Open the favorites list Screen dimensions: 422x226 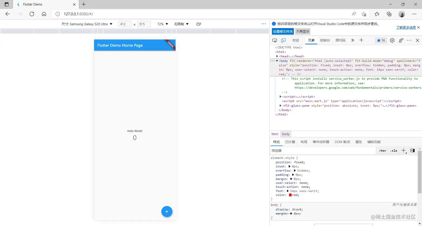[377, 14]
